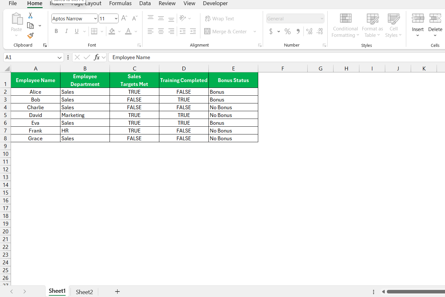The height and width of the screenshot is (297, 445).
Task: Click Insert cells icon
Action: 418,18
